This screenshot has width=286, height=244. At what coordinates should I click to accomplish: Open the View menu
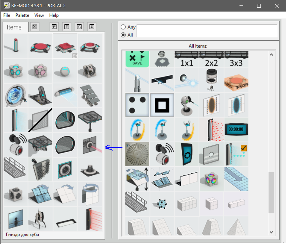coord(39,15)
